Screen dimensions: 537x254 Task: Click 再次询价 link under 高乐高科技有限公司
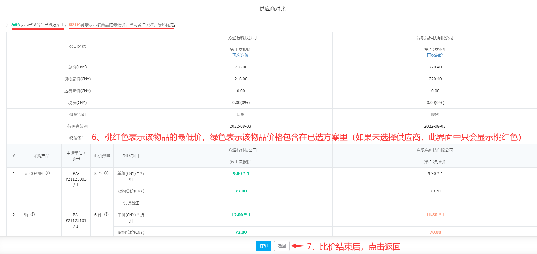435,55
